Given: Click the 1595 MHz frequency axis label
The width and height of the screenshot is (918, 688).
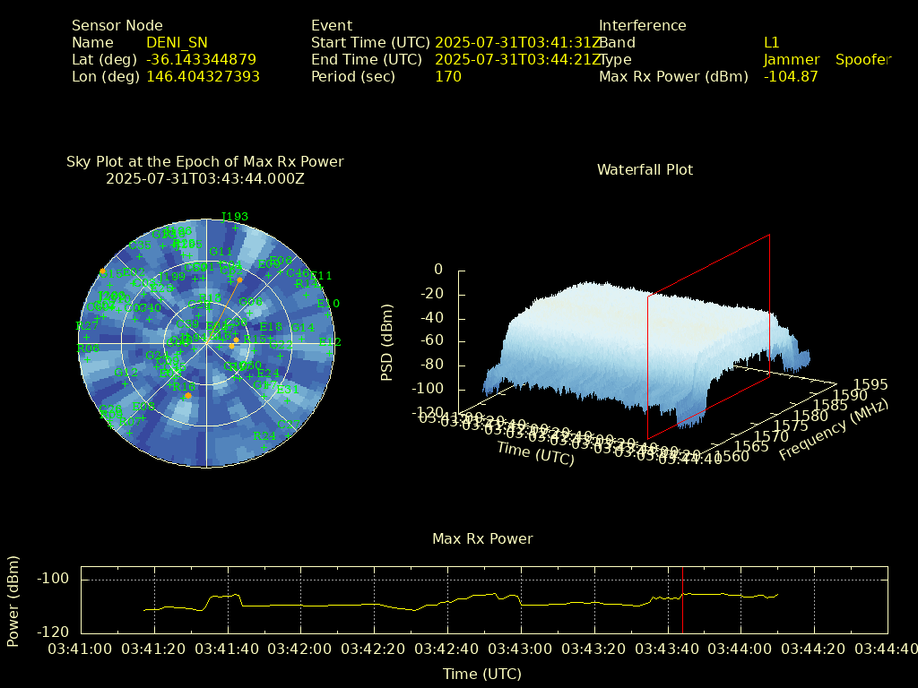Looking at the screenshot, I should click(x=869, y=384).
